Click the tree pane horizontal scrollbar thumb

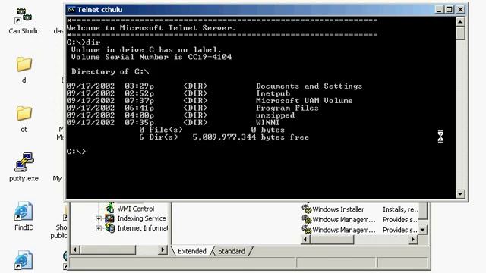(108, 249)
